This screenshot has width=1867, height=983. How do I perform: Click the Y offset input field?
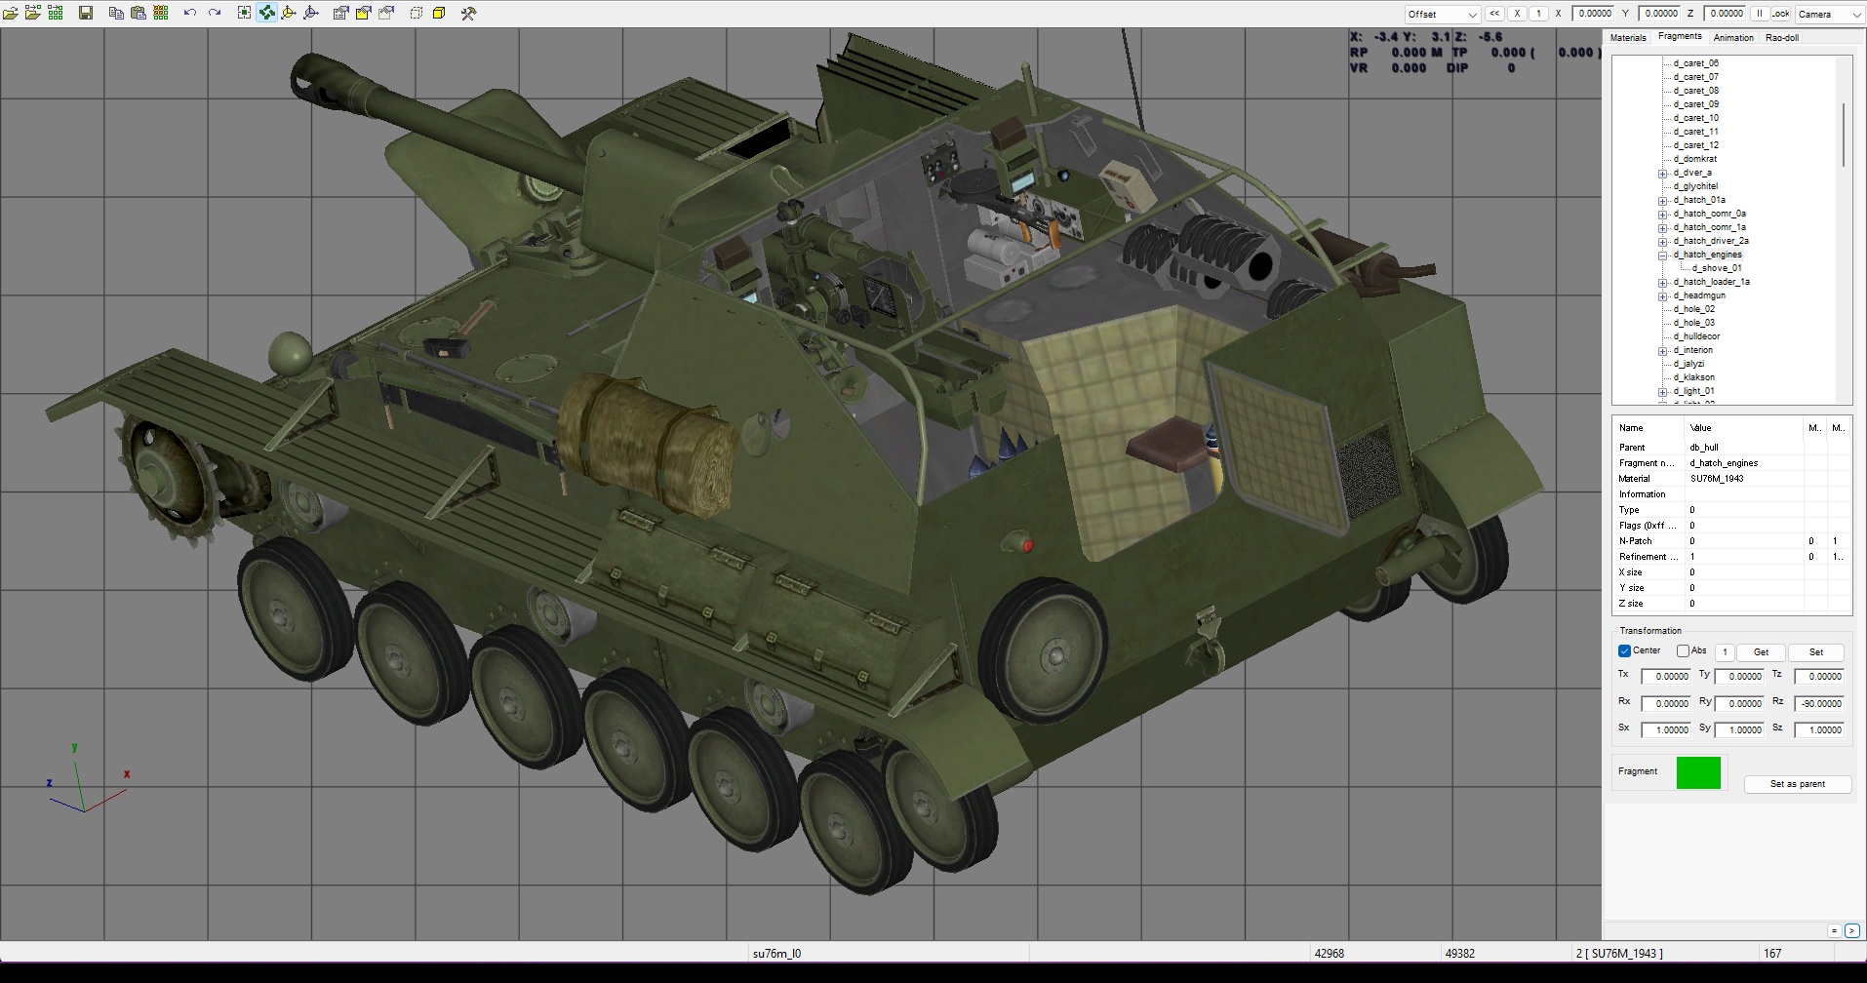point(1659,14)
